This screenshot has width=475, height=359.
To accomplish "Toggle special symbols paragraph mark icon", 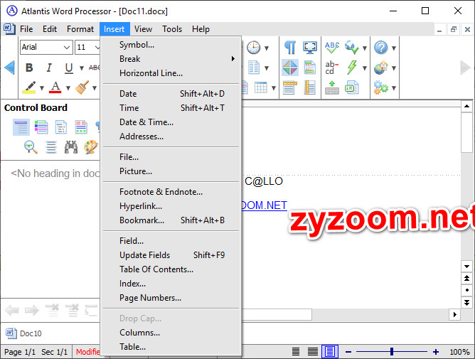I will point(290,48).
